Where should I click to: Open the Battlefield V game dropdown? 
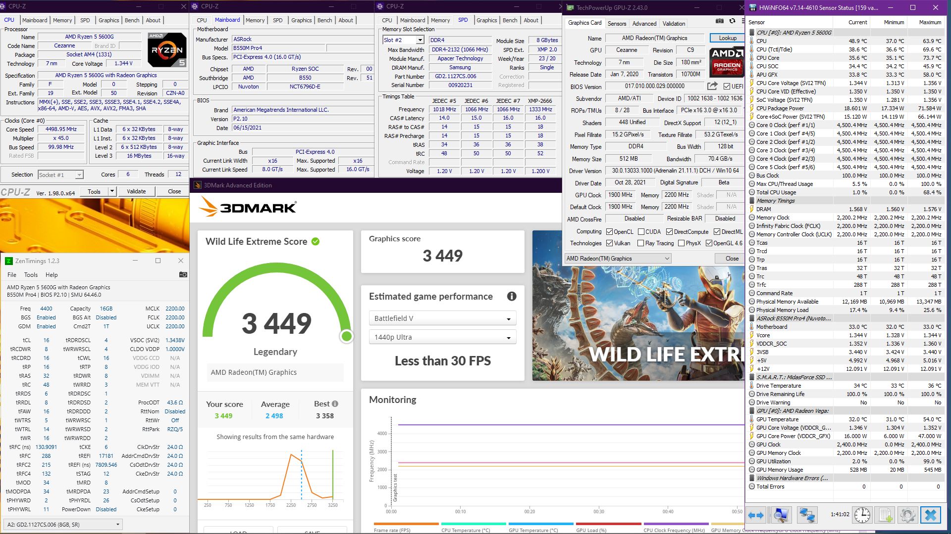(442, 318)
